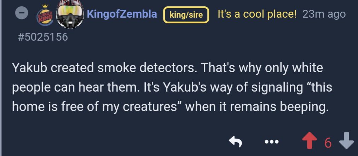Click the left vertical thread line
This screenshot has width=358, height=156.
[x=1, y=78]
